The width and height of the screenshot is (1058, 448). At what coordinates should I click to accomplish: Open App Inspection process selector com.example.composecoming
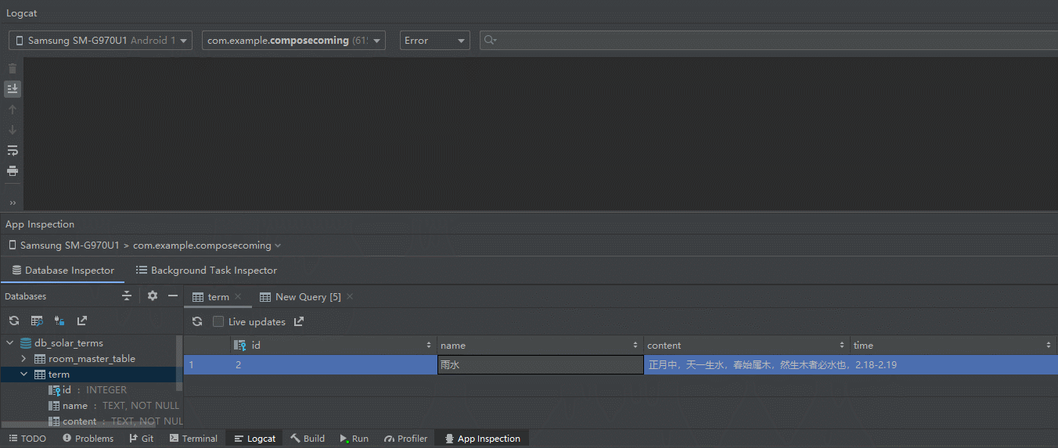tap(207, 246)
